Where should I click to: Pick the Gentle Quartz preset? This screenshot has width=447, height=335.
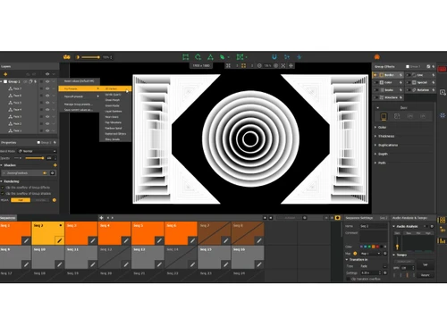113,95
